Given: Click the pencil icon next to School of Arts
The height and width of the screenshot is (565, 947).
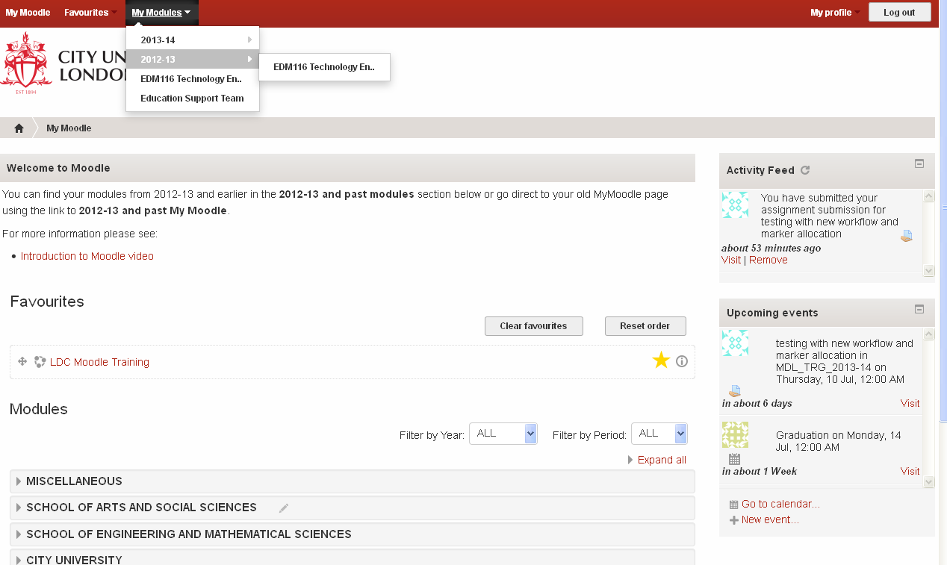Looking at the screenshot, I should pyautogui.click(x=284, y=508).
